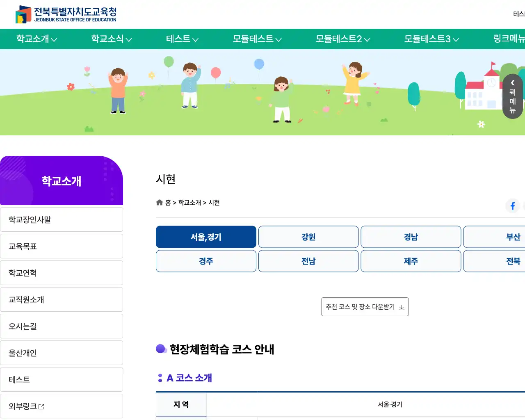Click the 시현 page title
The image size is (525, 420).
[x=166, y=179]
